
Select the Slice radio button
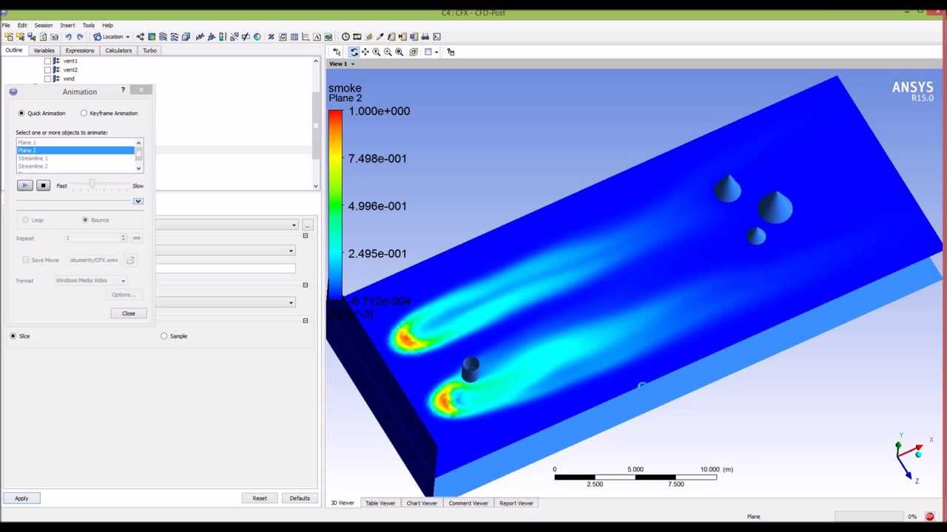pos(13,335)
